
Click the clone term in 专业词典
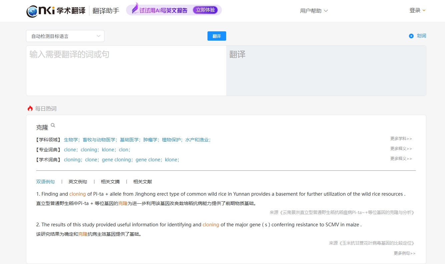click(70, 150)
